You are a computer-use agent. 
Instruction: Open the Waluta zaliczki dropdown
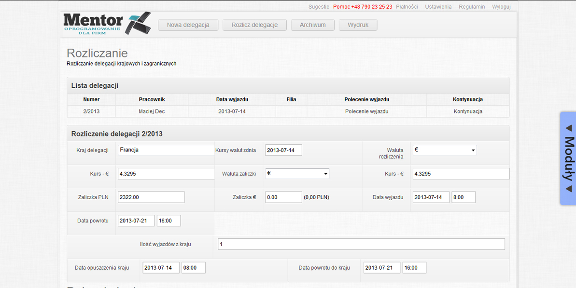(297, 173)
